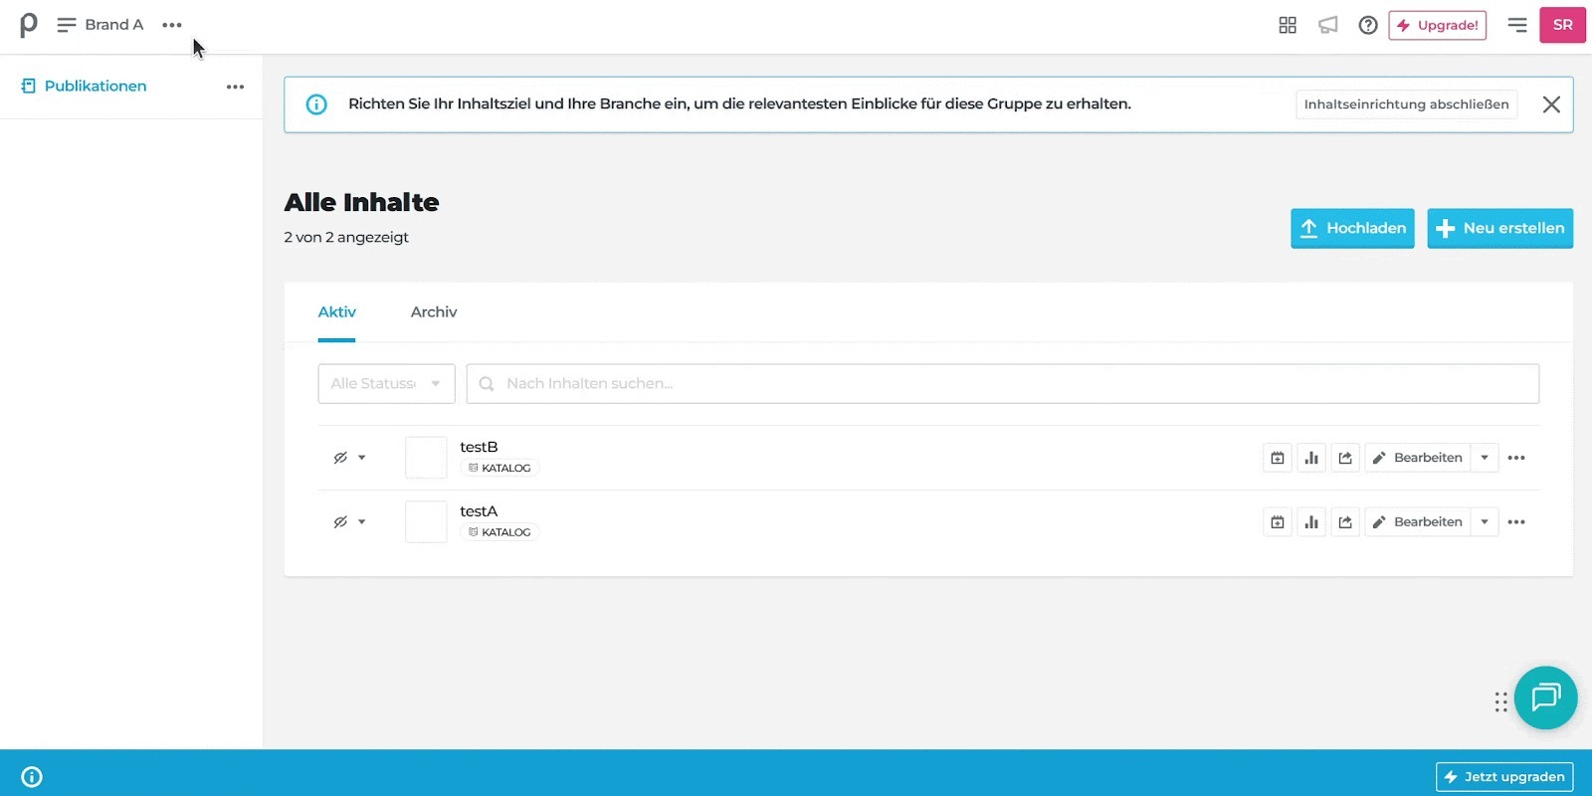
Task: Click the info icon in bottom bar
Action: tap(32, 777)
